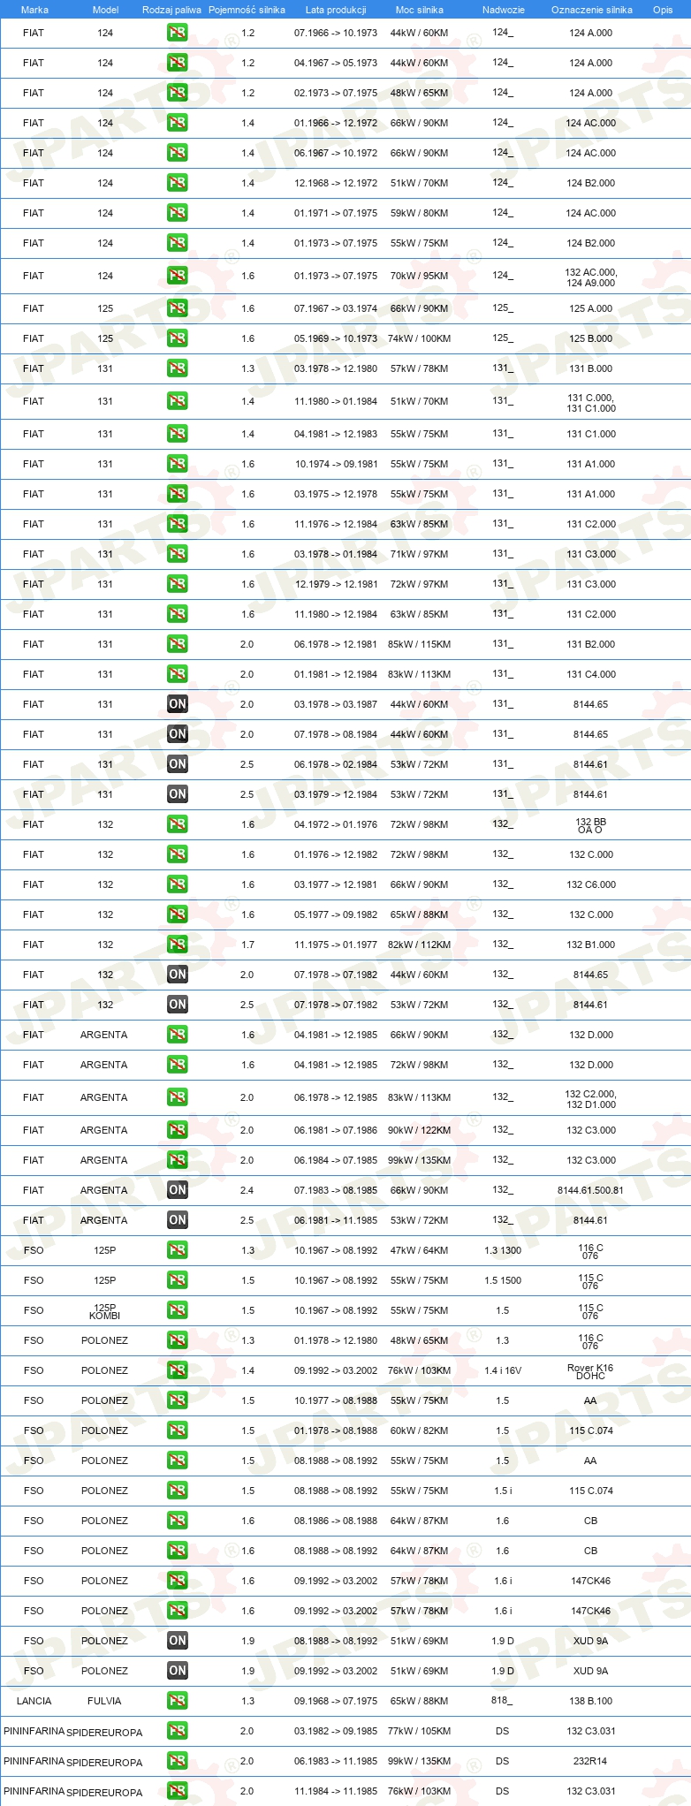Click petrol icon in FIAT 132 82kW / 112KM row
This screenshot has width=691, height=1806.
tap(178, 945)
